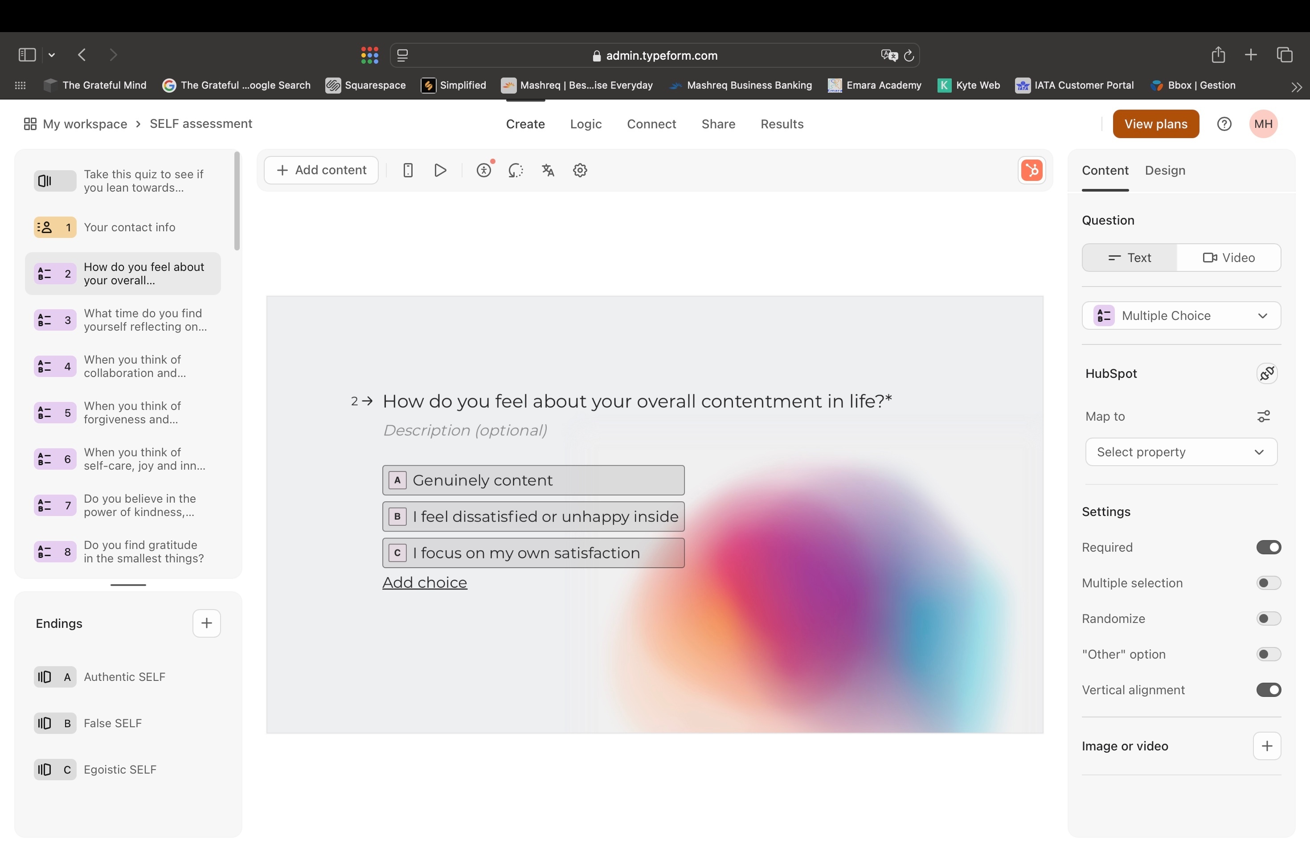1310x852 pixels.
Task: Show more bookmarks with double chevron
Action: tap(1296, 86)
